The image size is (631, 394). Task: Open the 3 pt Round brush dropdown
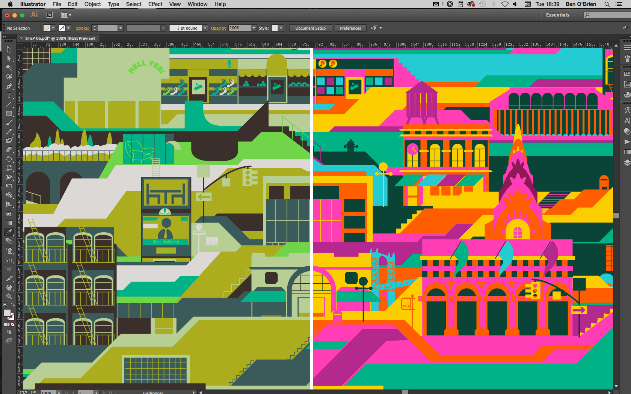205,28
